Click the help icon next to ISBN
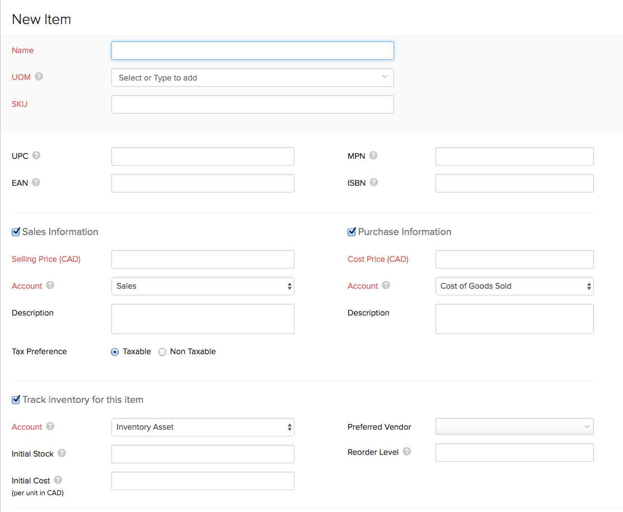 374,182
